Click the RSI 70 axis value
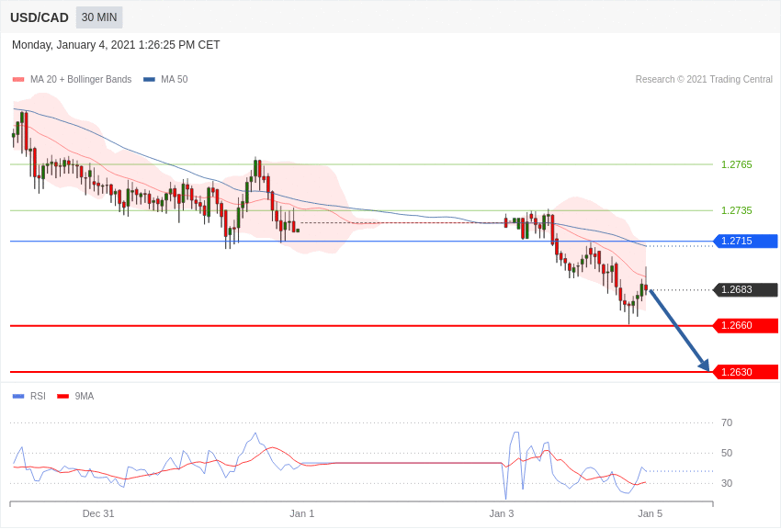 [727, 423]
